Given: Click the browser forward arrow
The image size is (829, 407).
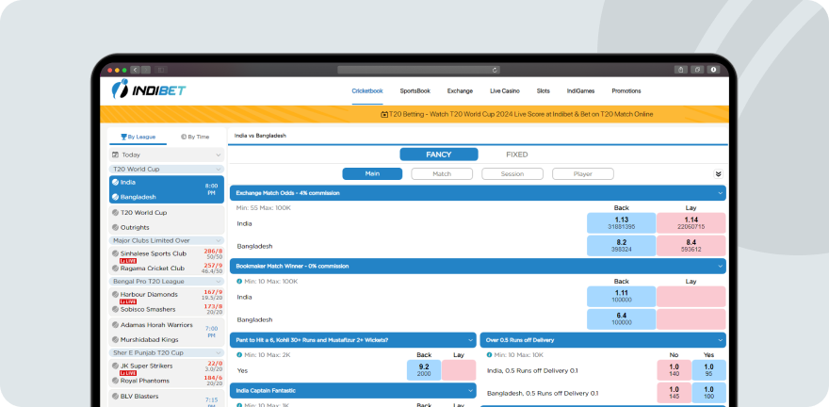Looking at the screenshot, I should (145, 70).
